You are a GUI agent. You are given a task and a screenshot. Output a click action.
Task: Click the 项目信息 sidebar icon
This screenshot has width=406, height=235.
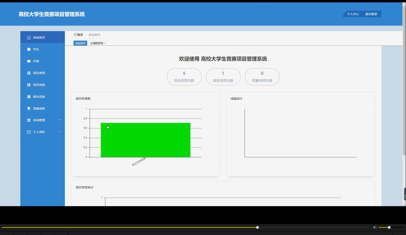(29, 85)
